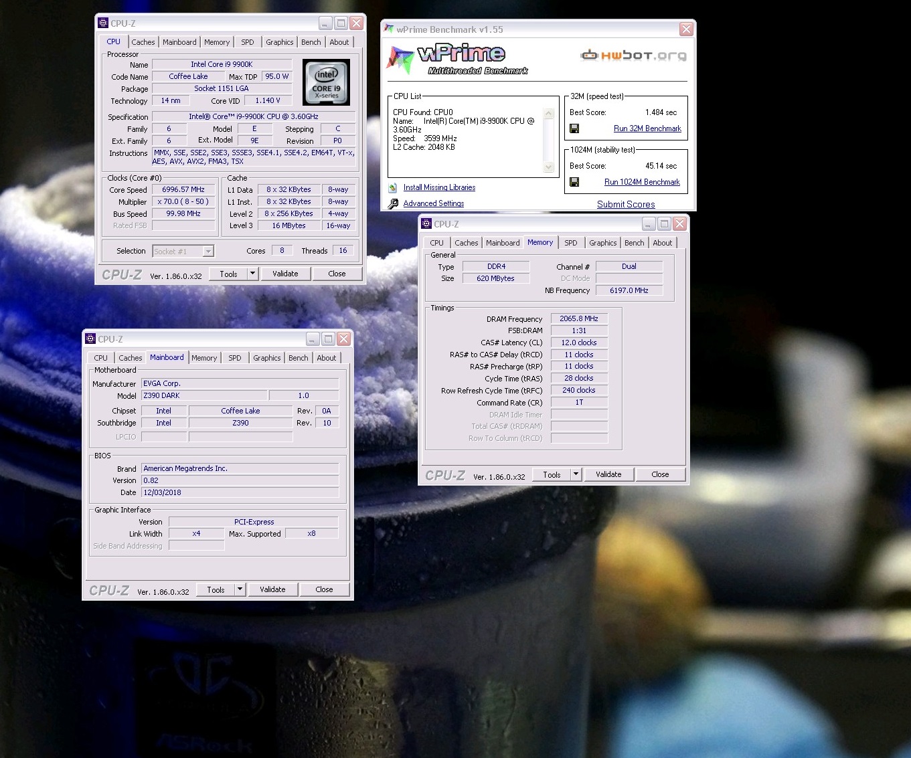
Task: Open the Caches tab in the Memory window
Action: tap(467, 242)
